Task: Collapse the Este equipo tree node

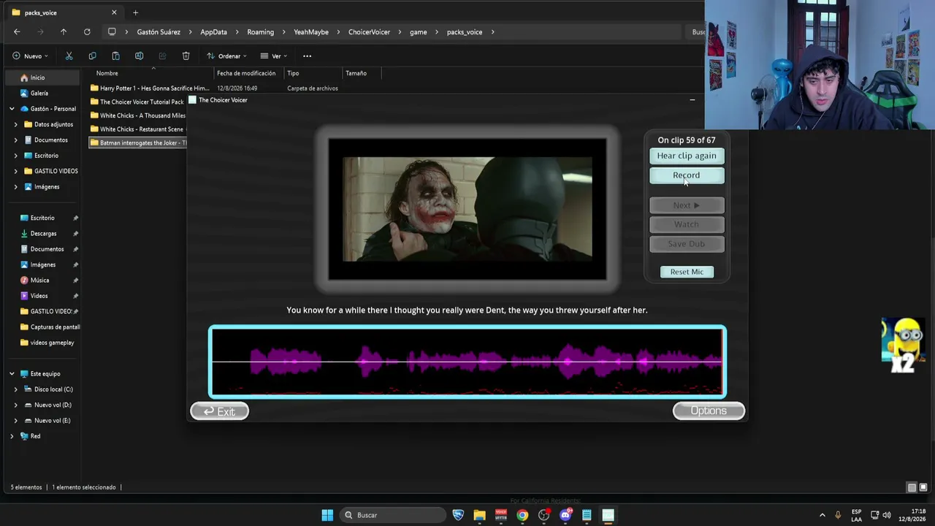Action: pos(12,374)
